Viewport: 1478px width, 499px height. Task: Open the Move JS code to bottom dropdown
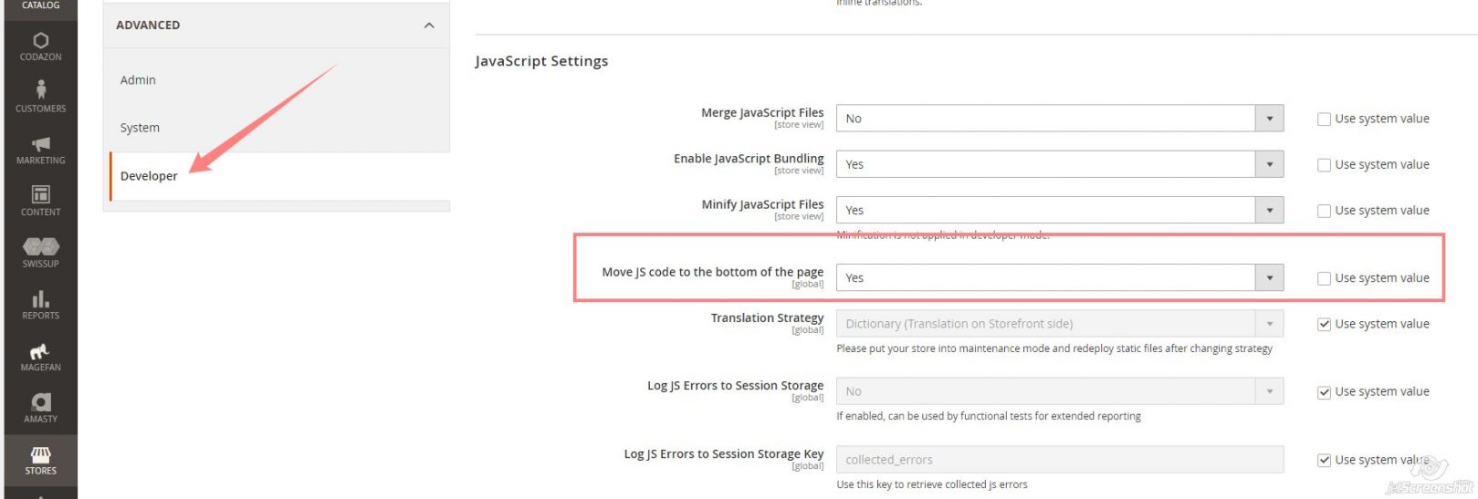point(1059,277)
